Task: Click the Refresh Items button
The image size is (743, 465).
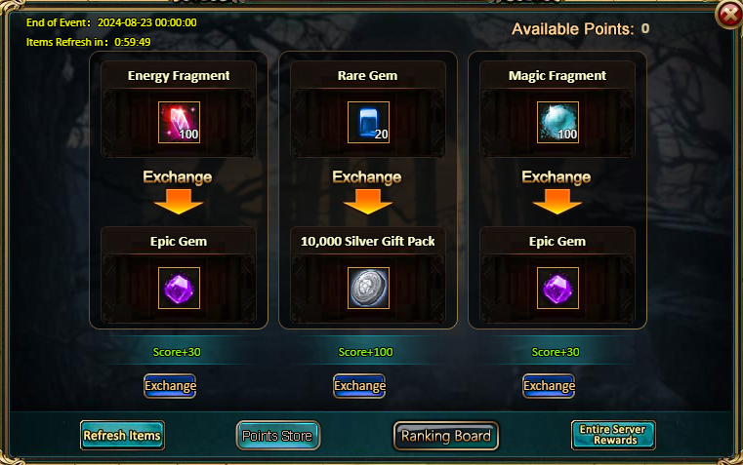Action: (x=122, y=435)
